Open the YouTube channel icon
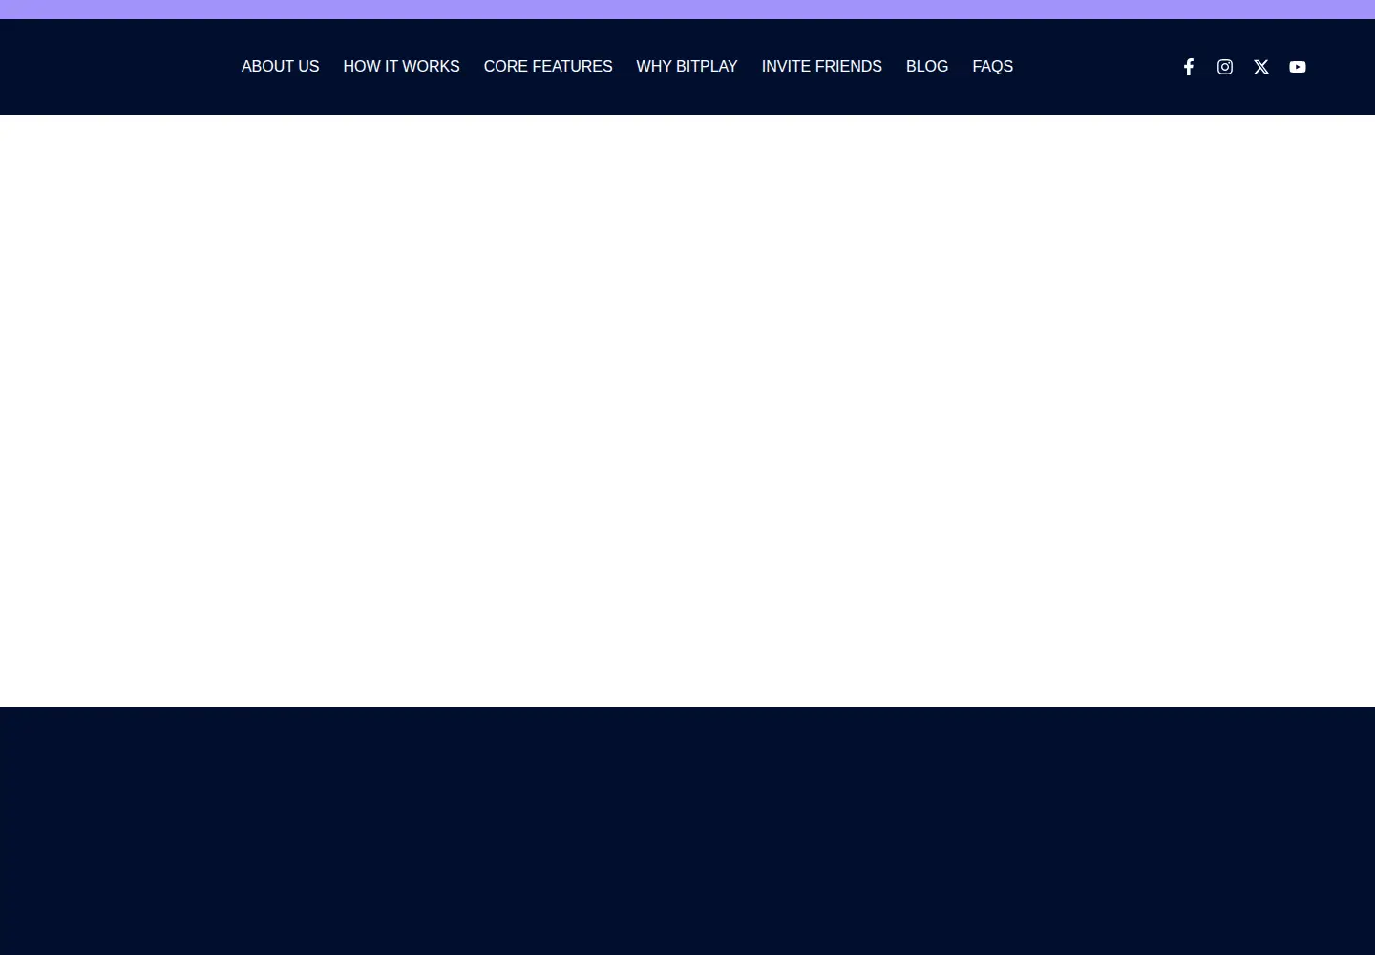Viewport: 1375px width, 955px height. (x=1298, y=67)
